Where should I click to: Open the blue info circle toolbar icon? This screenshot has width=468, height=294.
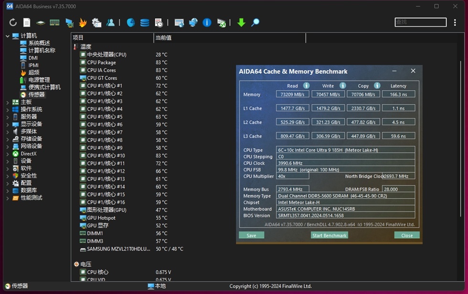coord(207,22)
